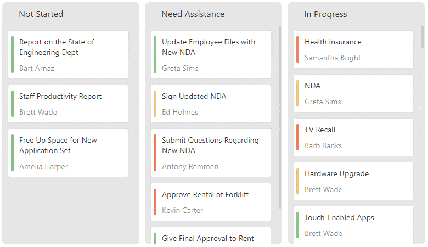Select the Hardware Upgrade card
This screenshot has height=247, width=428.
click(353, 181)
